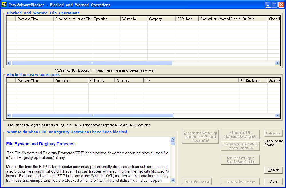Click the 'Blocked and Warned File Operations' group label
The height and width of the screenshot is (188, 286).
[43, 13]
